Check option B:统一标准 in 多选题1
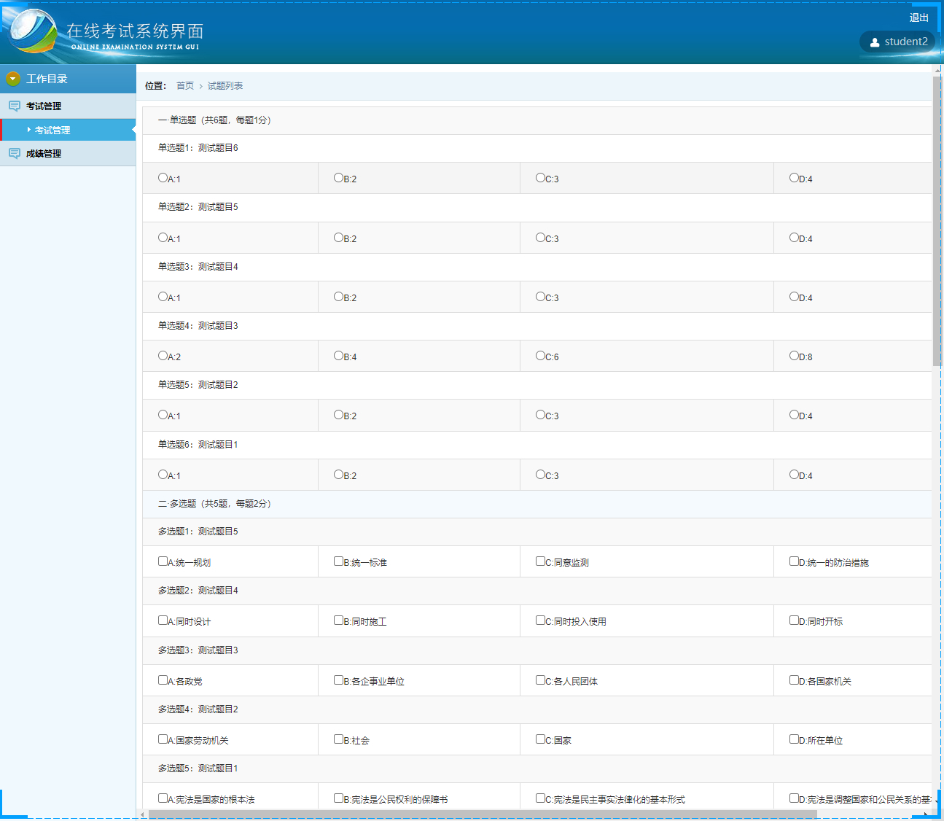 337,561
